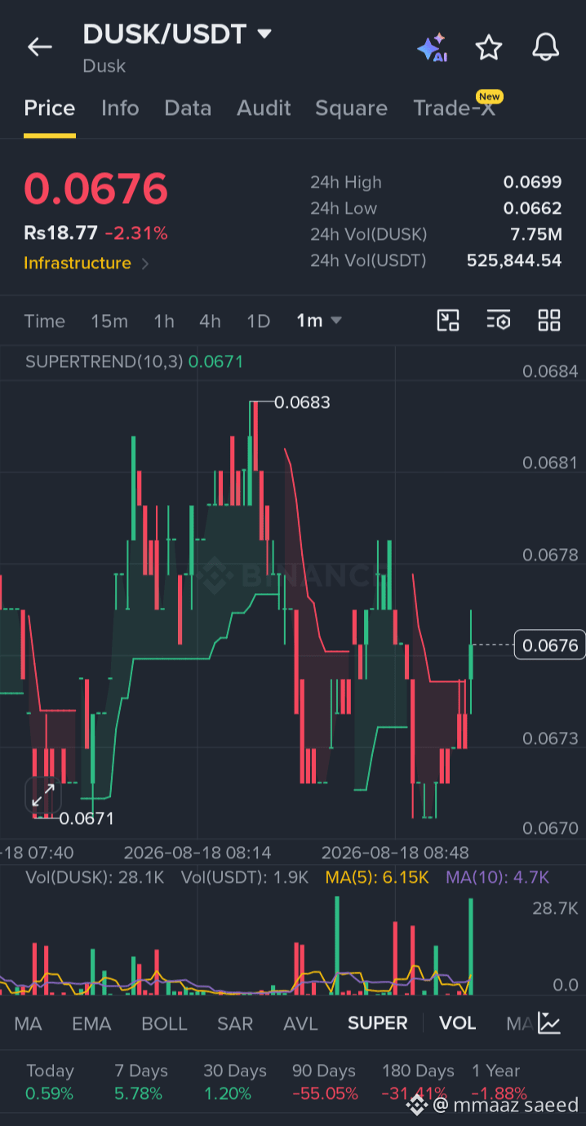The height and width of the screenshot is (1126, 586).
Task: Select 15m chart interval
Action: (109, 321)
